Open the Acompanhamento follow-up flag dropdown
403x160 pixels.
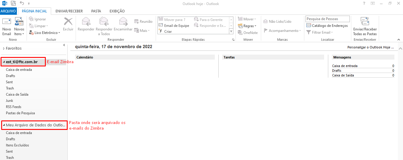[282, 31]
